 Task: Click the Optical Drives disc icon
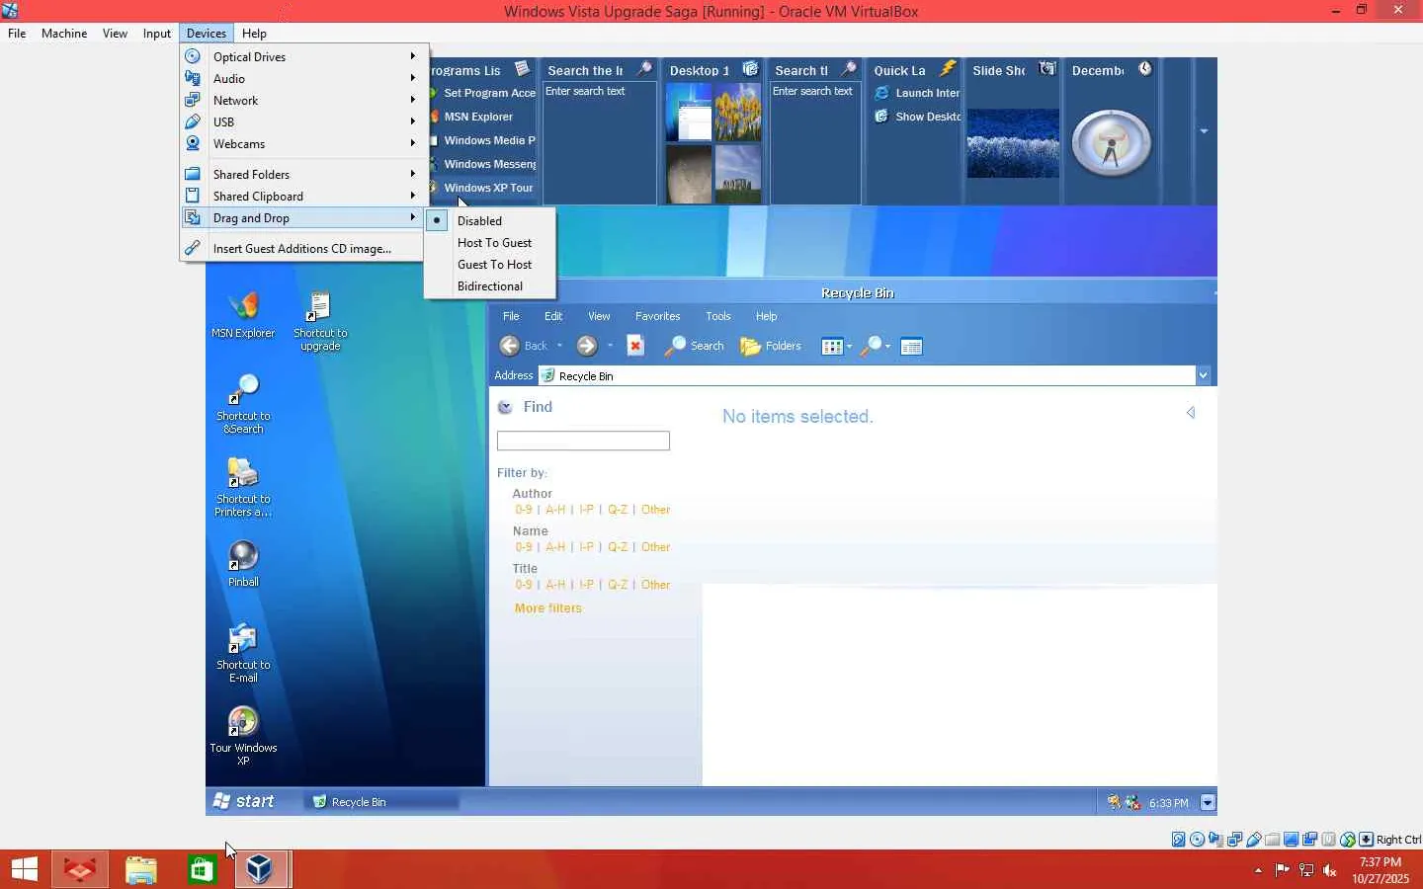click(x=193, y=56)
